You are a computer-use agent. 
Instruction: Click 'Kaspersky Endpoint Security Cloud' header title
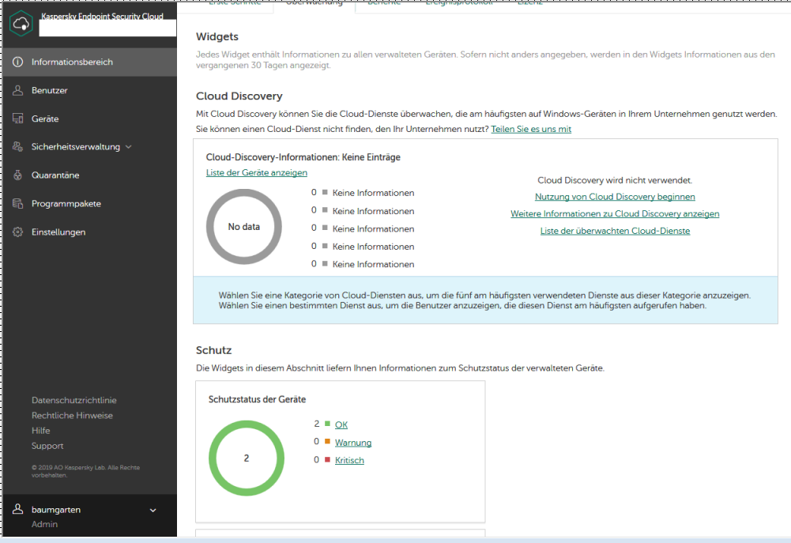click(x=103, y=16)
